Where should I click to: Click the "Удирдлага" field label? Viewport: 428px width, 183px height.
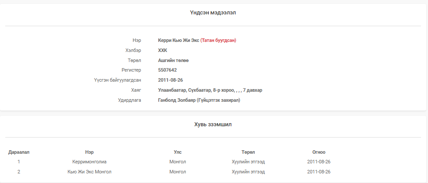pyautogui.click(x=130, y=100)
